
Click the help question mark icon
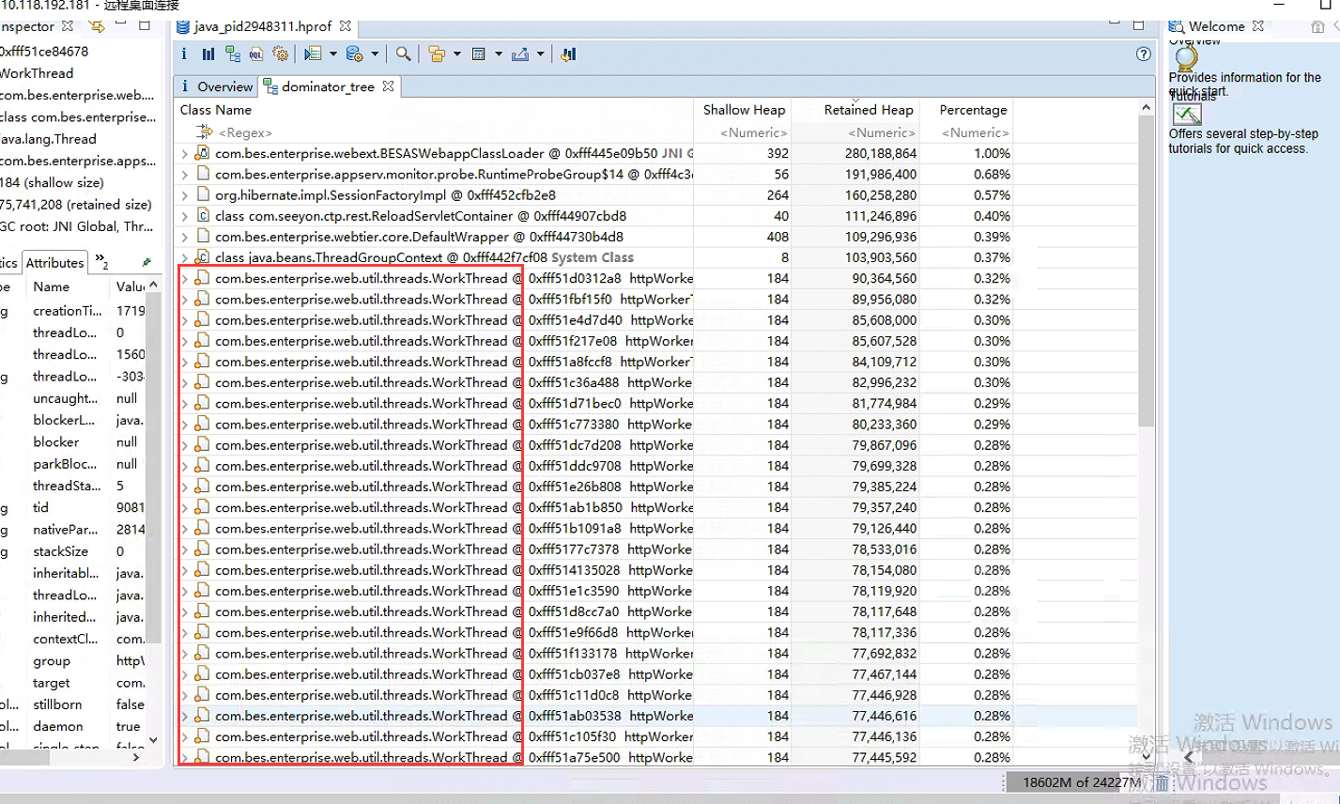pos(1143,54)
